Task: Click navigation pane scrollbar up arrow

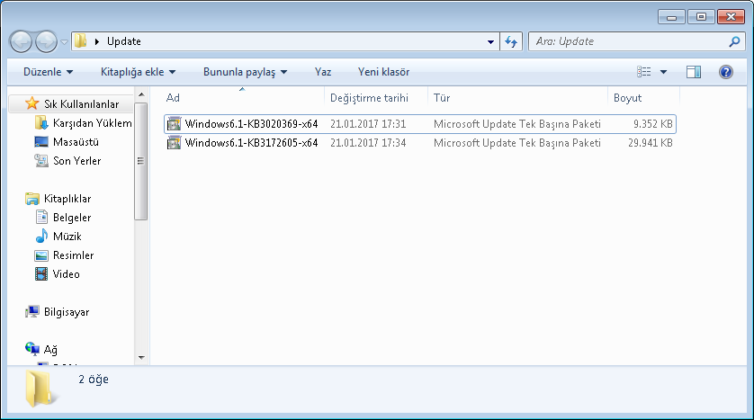Action: (x=141, y=94)
